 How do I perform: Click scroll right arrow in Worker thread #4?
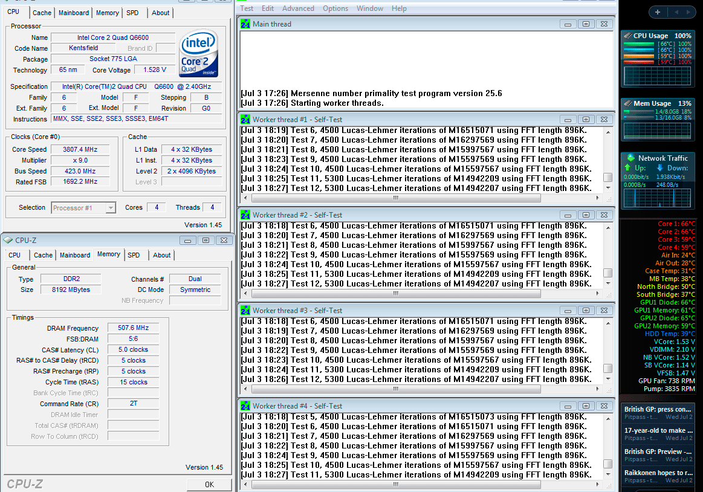(597, 484)
